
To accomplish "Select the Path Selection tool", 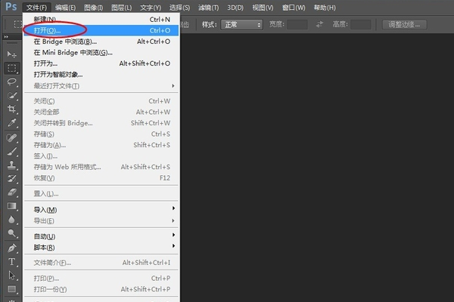I will 12,276.
